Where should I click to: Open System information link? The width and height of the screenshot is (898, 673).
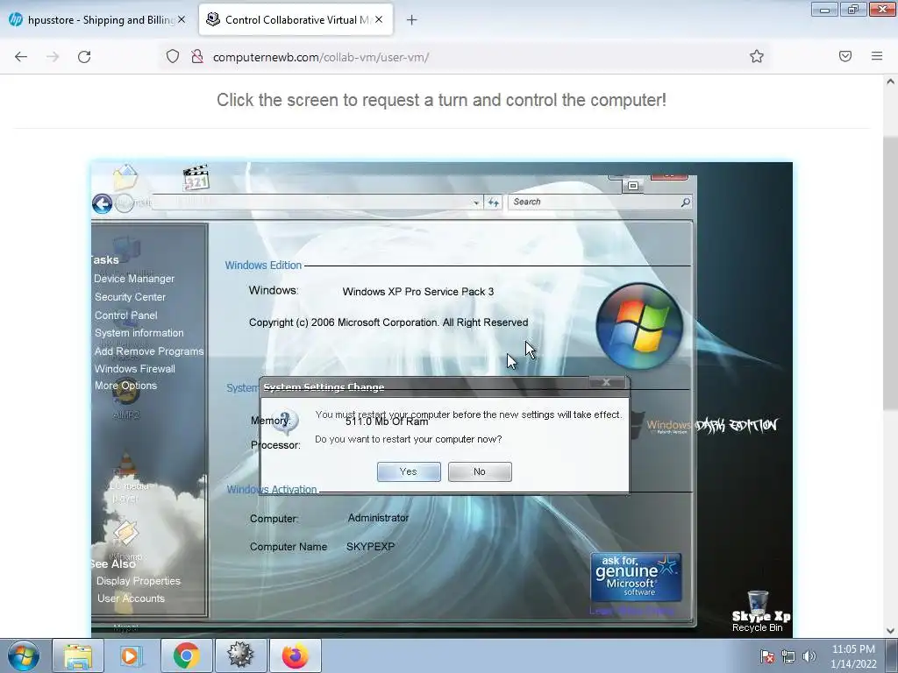pyautogui.click(x=139, y=333)
